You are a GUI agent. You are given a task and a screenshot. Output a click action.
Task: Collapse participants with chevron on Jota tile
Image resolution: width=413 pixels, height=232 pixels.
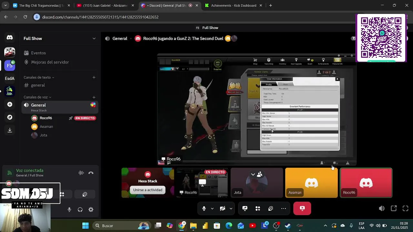pos(253,174)
